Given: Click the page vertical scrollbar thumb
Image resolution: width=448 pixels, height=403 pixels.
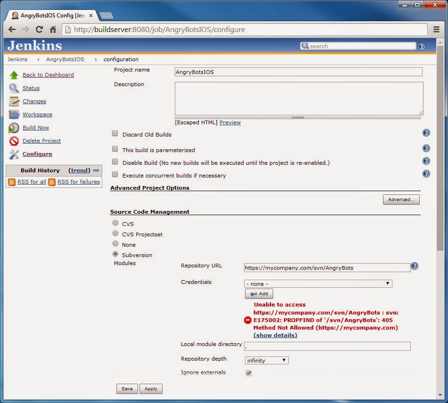Looking at the screenshot, I should click(440, 148).
